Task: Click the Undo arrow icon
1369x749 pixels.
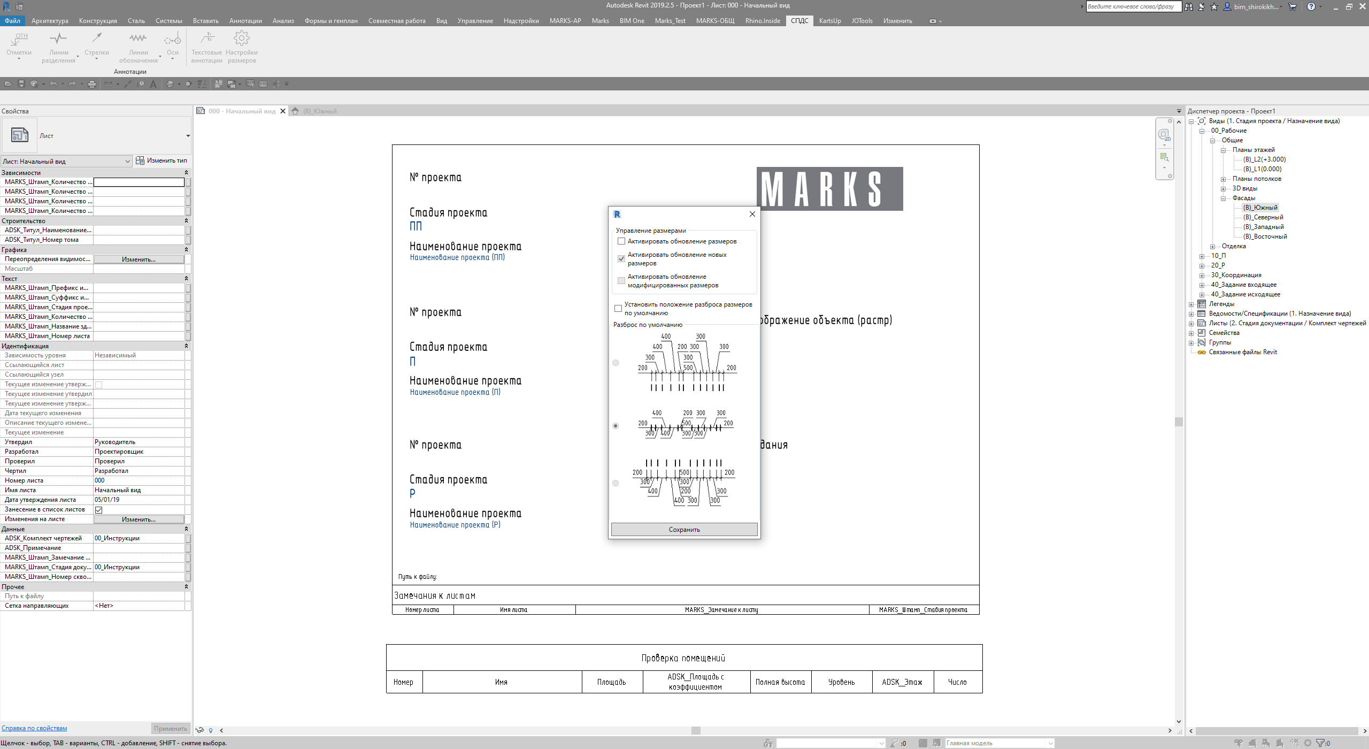Action: click(x=53, y=83)
